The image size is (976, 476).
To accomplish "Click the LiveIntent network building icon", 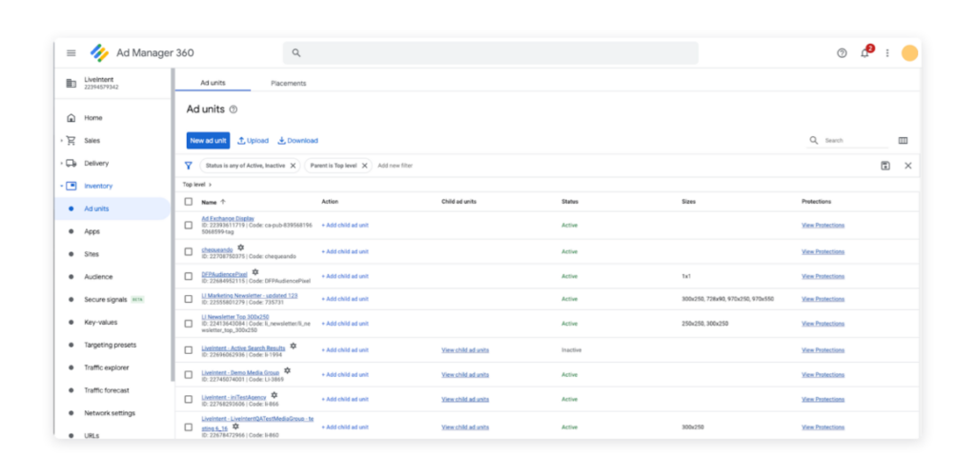I will point(71,83).
